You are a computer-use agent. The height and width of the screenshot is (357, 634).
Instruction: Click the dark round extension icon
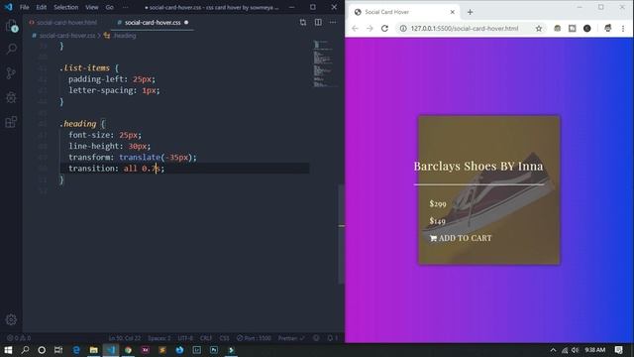coord(587,29)
